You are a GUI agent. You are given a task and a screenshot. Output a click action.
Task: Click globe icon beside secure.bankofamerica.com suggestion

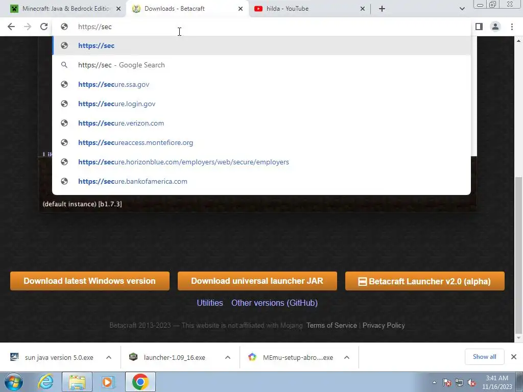[64, 181]
